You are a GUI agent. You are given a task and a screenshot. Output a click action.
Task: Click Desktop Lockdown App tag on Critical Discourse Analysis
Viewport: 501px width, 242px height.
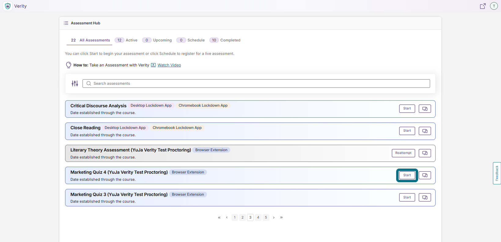(x=151, y=105)
